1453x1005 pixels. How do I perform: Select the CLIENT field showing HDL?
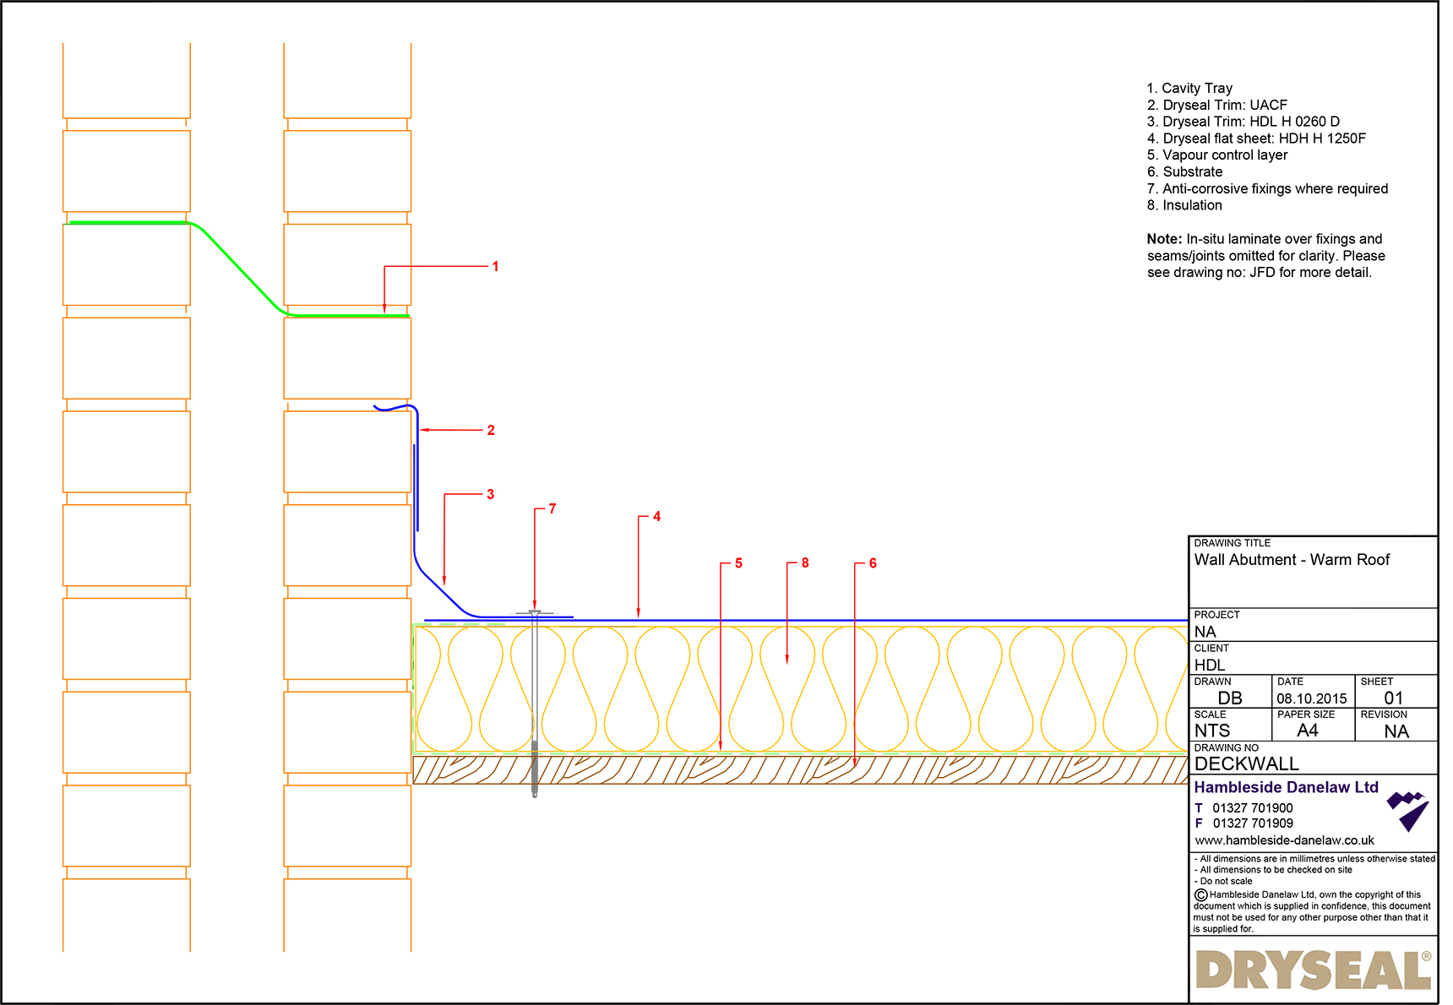[1208, 665]
